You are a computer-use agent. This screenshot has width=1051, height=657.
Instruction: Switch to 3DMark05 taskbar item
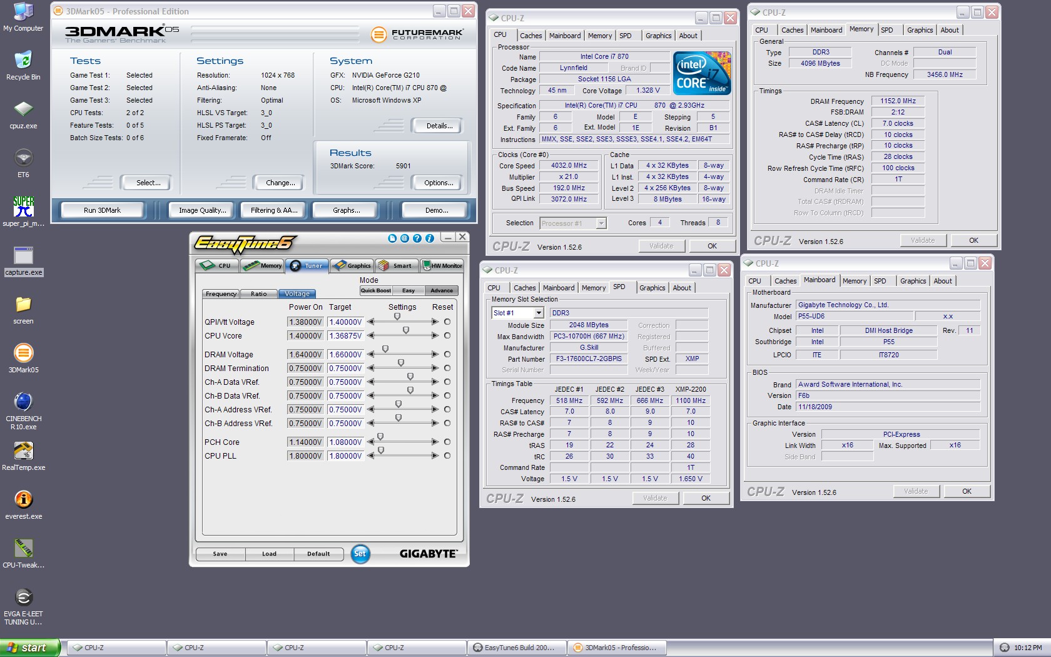(617, 648)
